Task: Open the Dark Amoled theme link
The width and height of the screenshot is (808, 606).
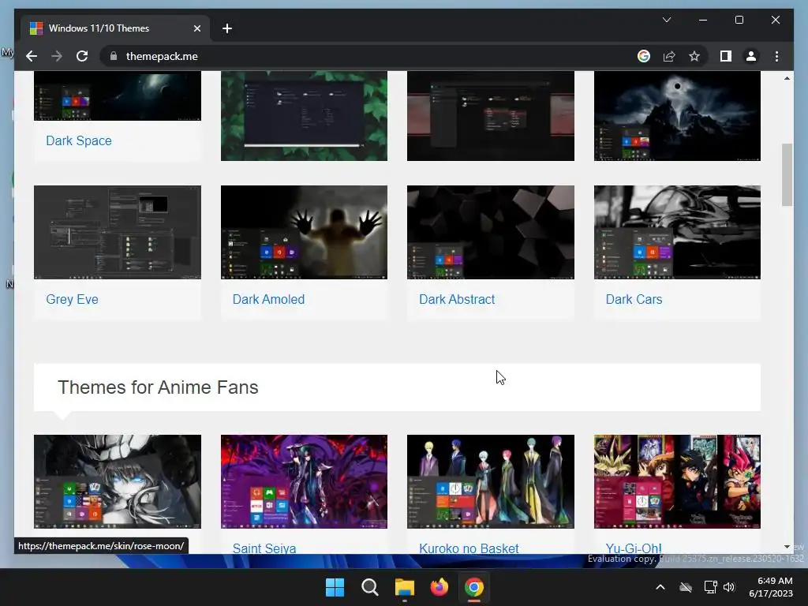Action: pyautogui.click(x=268, y=299)
